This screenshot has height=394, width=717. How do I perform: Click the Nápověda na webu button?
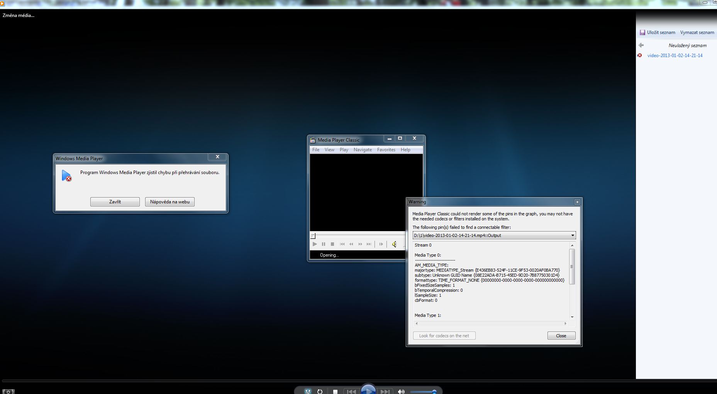click(170, 202)
